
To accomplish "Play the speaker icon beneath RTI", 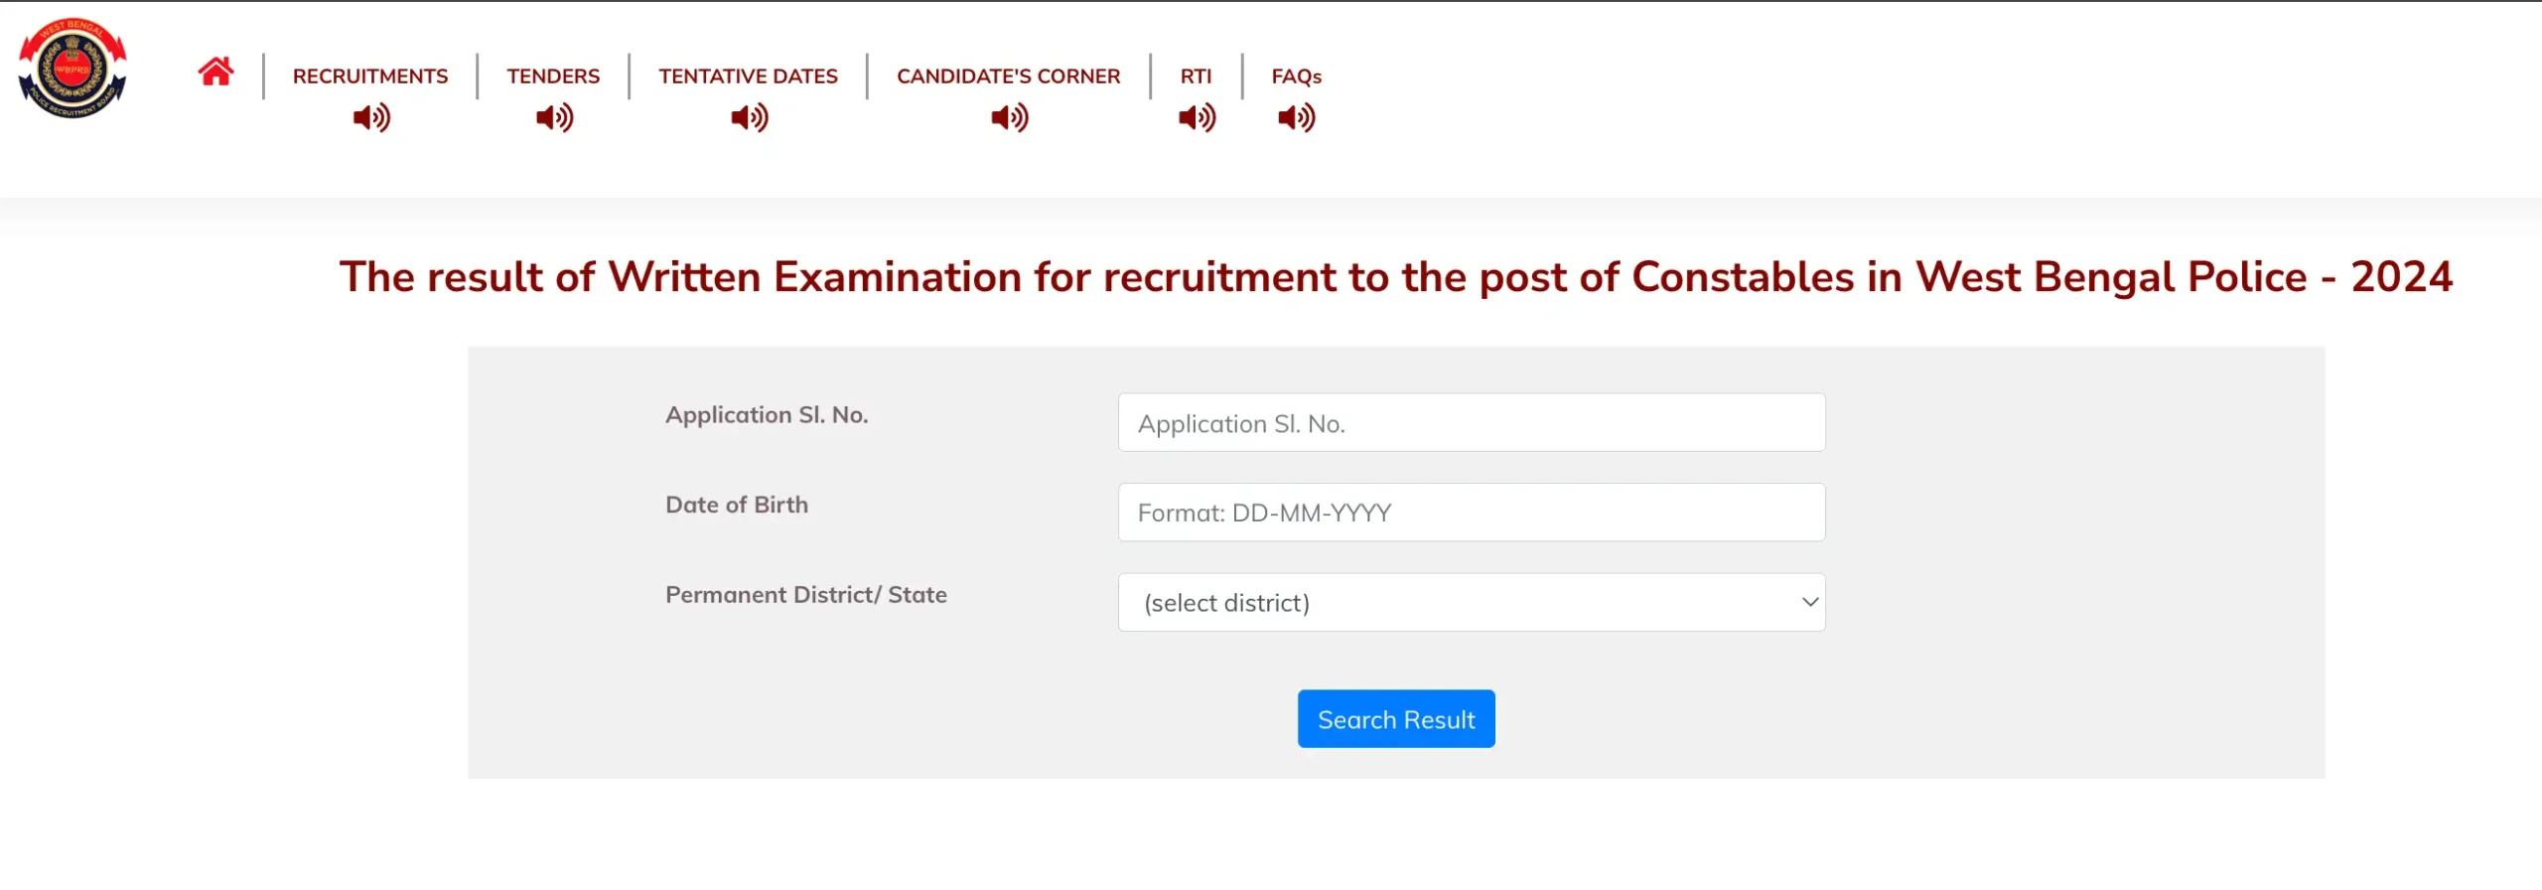I will click(x=1197, y=118).
